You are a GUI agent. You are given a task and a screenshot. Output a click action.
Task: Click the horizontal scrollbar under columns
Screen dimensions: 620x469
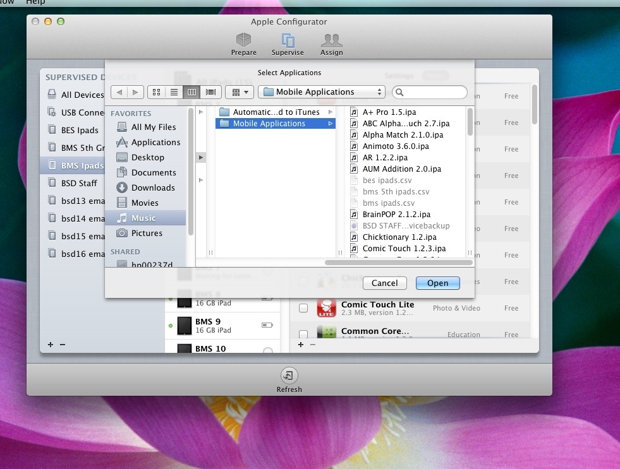(x=398, y=263)
